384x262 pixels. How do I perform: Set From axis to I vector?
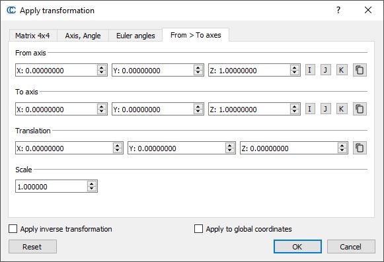click(x=310, y=70)
